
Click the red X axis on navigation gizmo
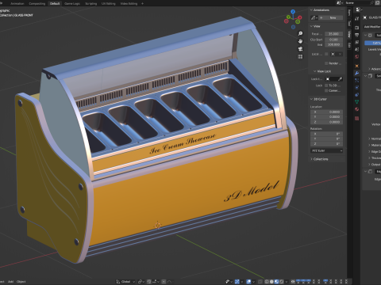pos(300,17)
